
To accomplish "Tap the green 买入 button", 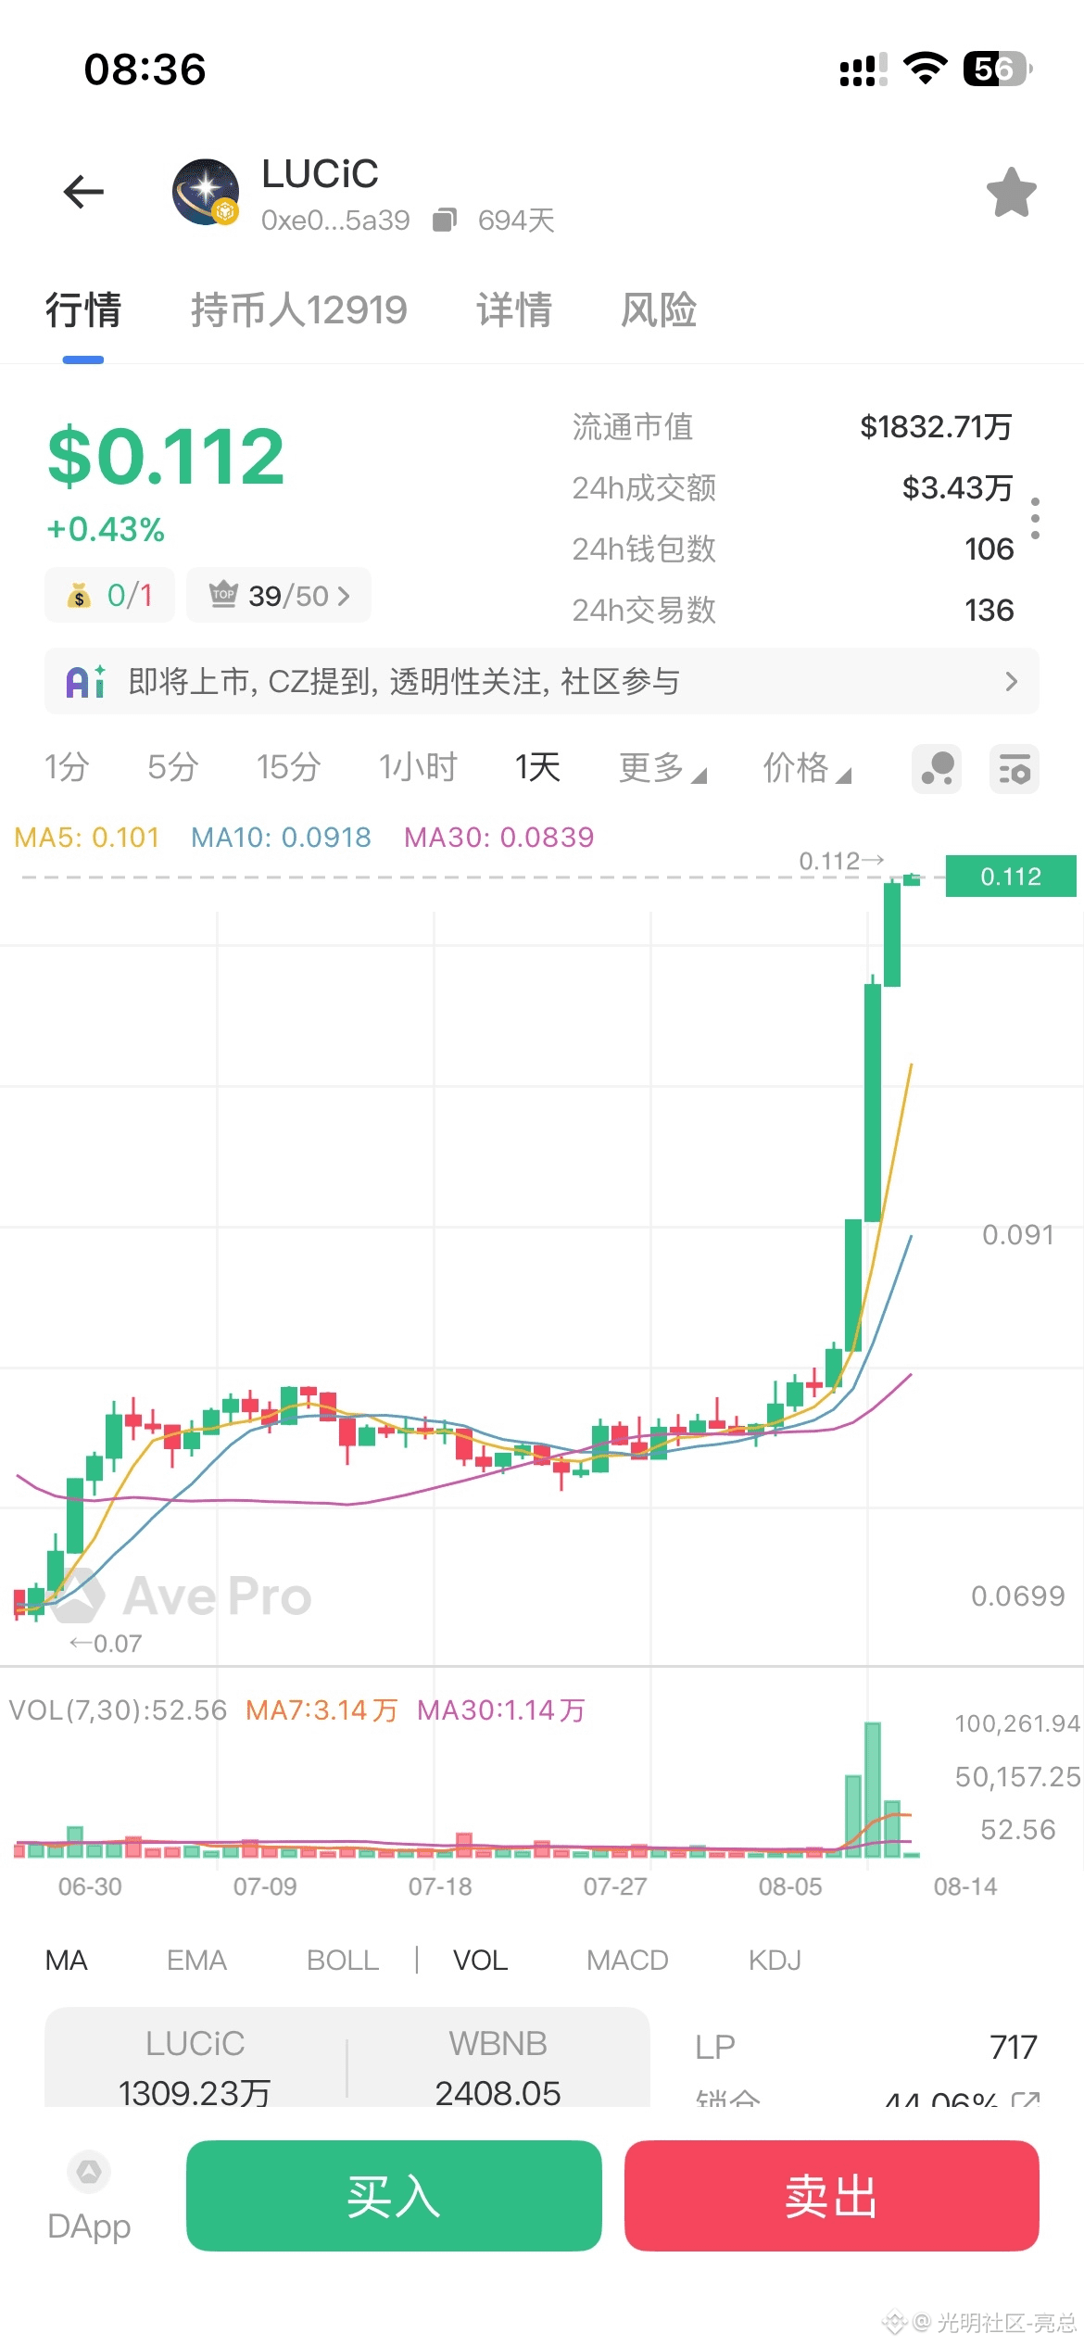I will (394, 2196).
